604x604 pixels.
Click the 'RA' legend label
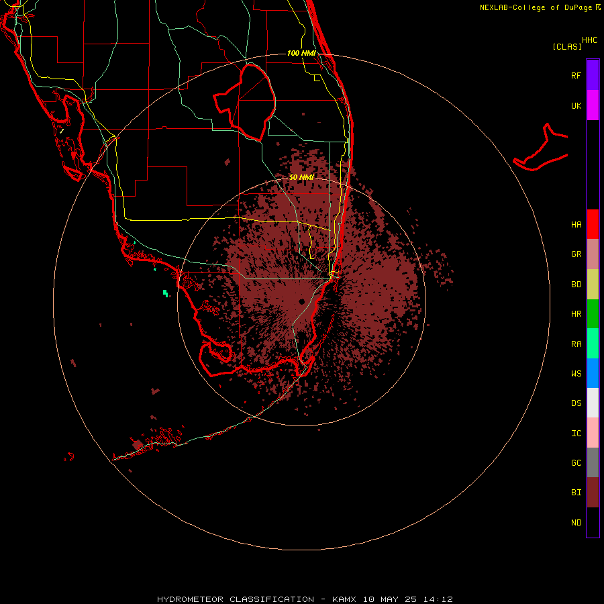pos(576,344)
